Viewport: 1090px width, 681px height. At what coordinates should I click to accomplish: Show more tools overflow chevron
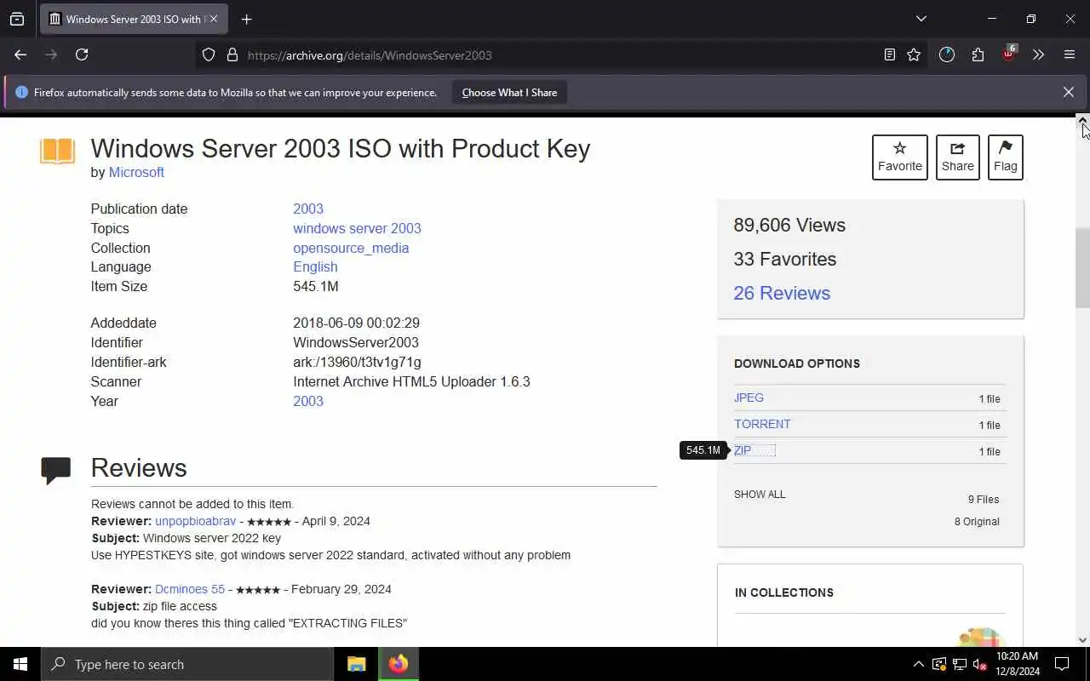click(x=1038, y=54)
